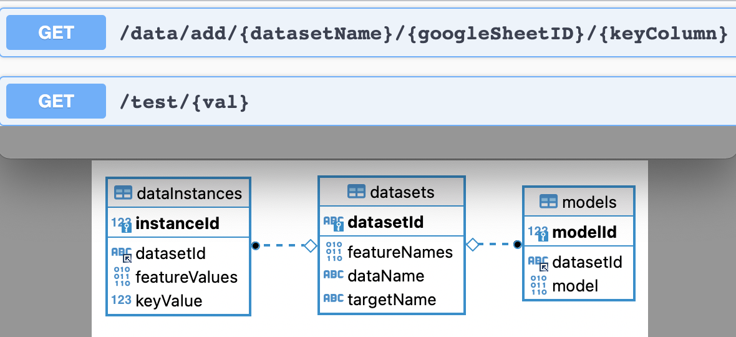The image size is (736, 337).
Task: Click the relation diamond left of datasets
Action: tap(311, 245)
